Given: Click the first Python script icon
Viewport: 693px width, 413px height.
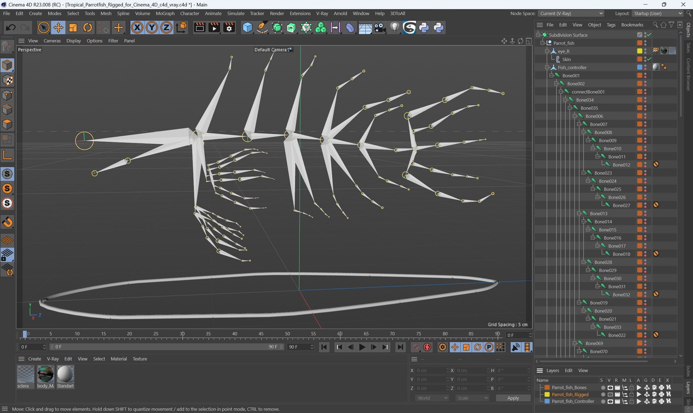Looking at the screenshot, I should (424, 28).
